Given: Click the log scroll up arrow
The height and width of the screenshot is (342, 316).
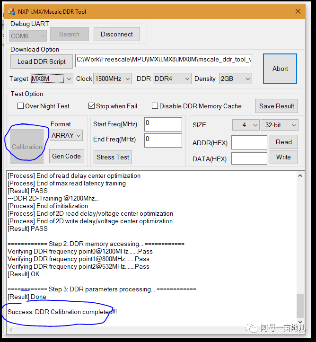Looking at the screenshot, I should (x=300, y=175).
